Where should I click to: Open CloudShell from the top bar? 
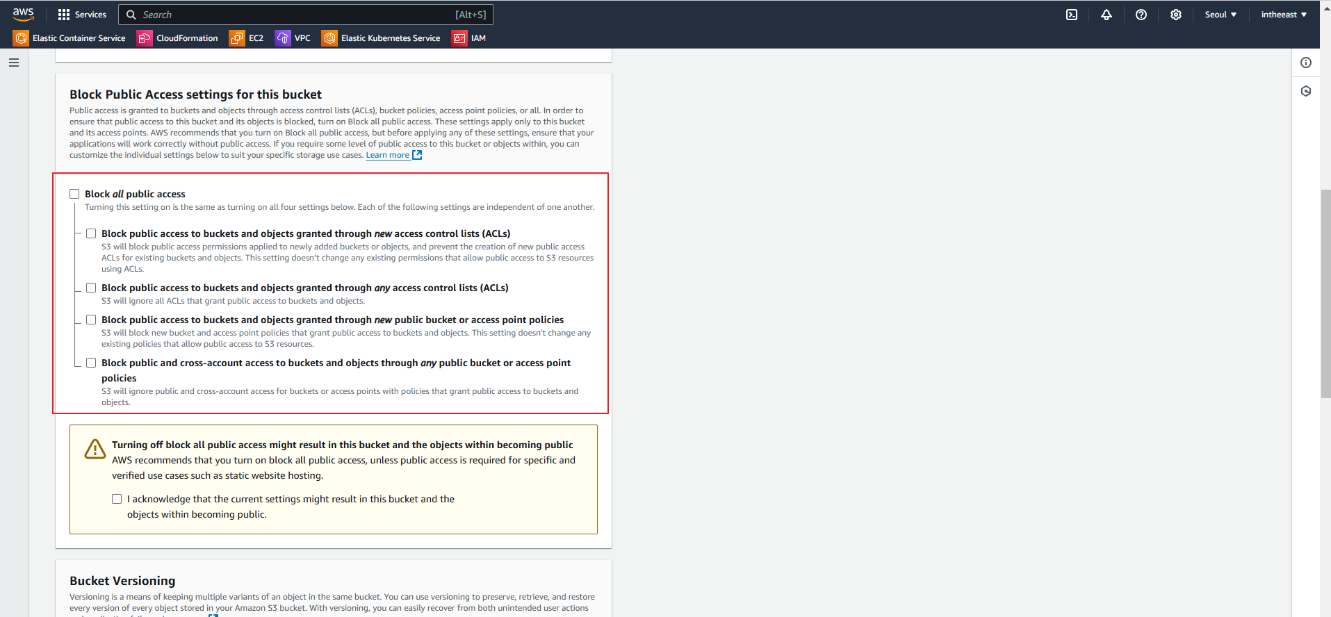click(1072, 15)
